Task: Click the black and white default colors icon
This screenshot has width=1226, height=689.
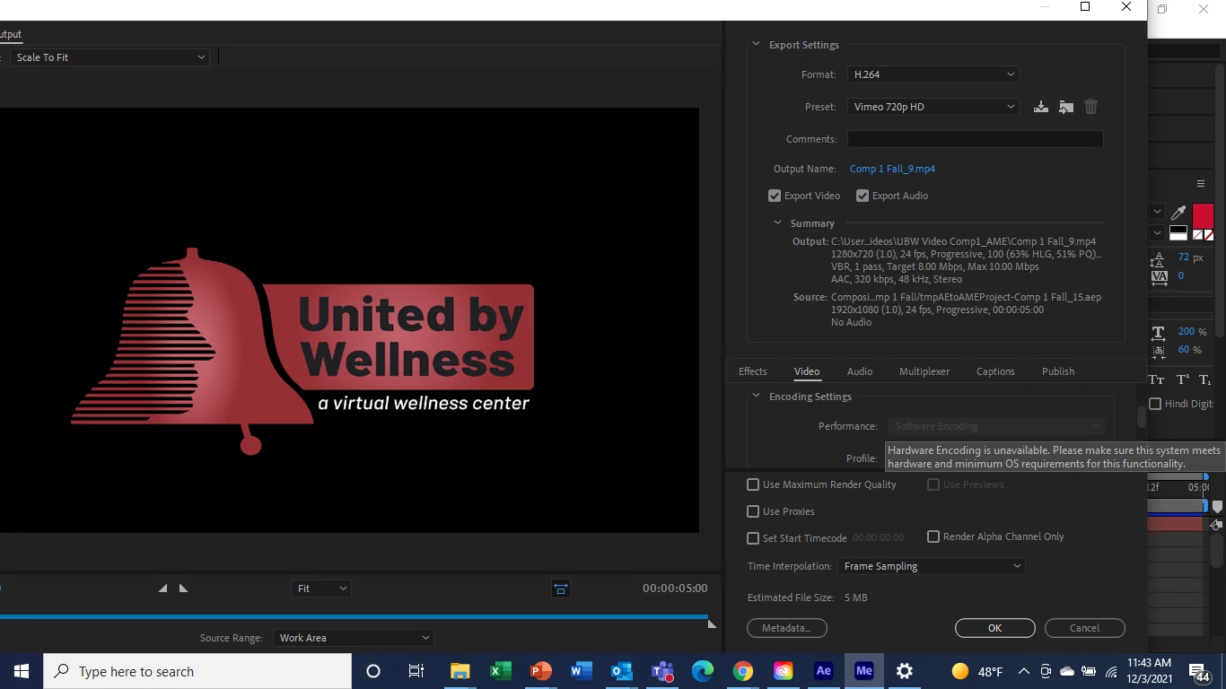Action: (x=1178, y=233)
